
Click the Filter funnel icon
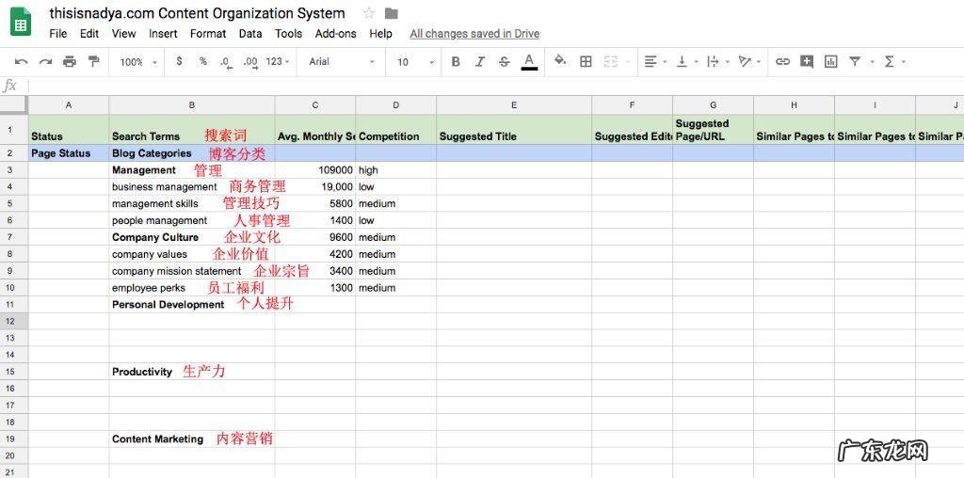[x=855, y=61]
